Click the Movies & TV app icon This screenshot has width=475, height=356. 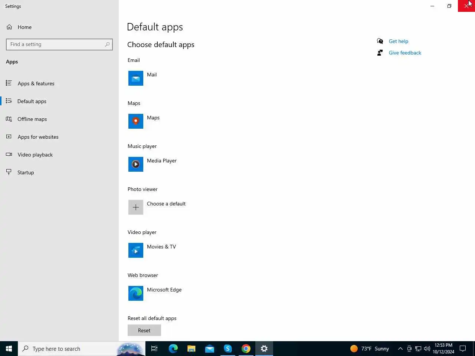coord(136,250)
